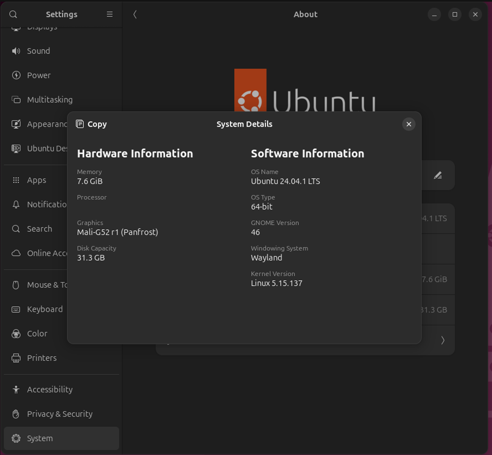Open the Multitasking settings panel

pyautogui.click(x=61, y=100)
